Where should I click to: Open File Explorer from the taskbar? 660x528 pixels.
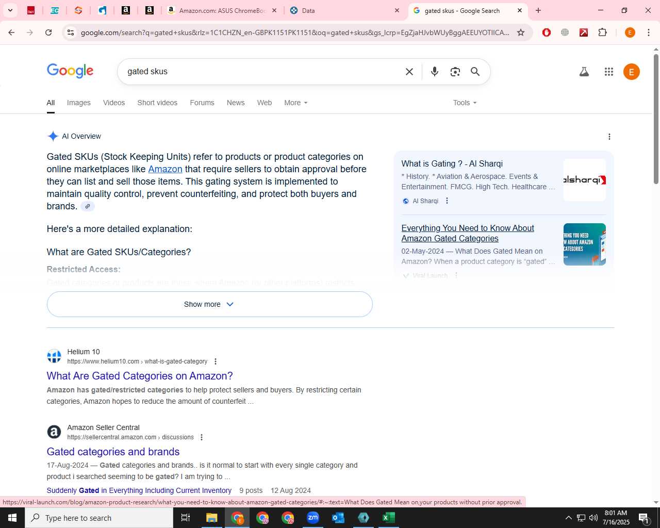(212, 518)
